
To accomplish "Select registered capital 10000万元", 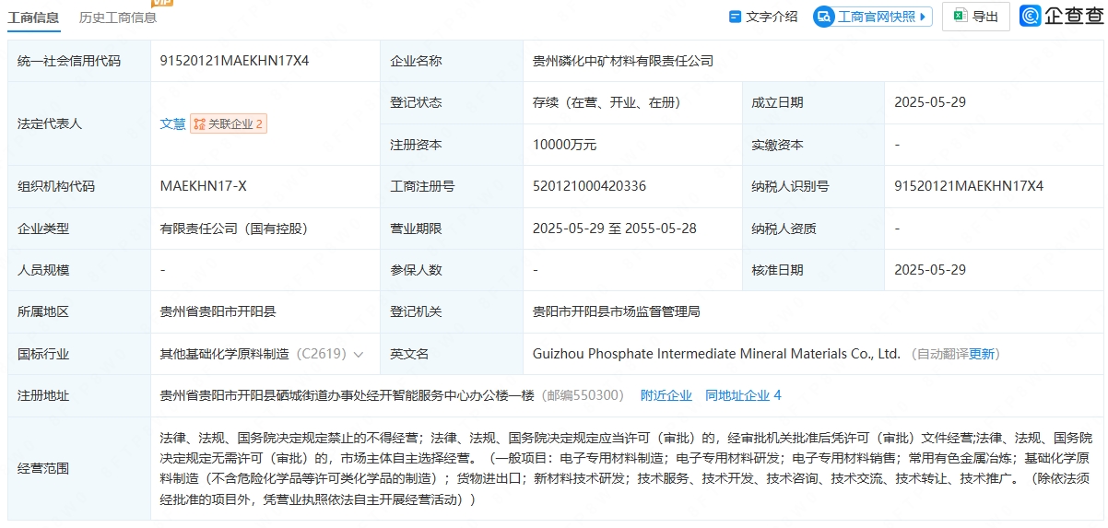I will click(x=564, y=145).
